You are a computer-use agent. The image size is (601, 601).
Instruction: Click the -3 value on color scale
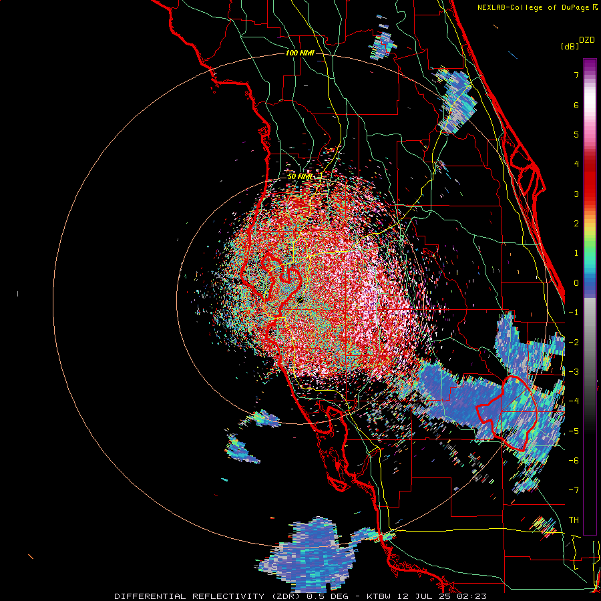(574, 372)
